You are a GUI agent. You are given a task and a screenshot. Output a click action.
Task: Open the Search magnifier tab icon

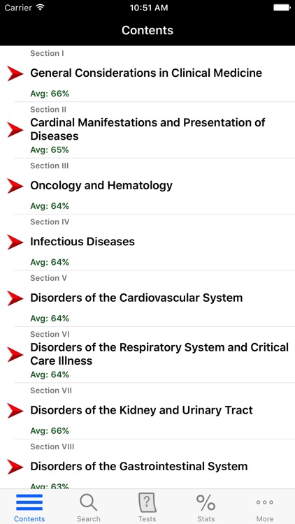[88, 502]
